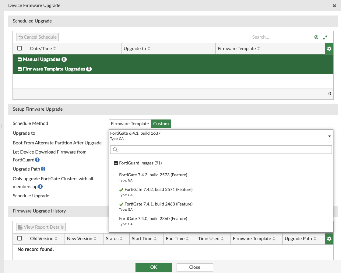
Task: Enable regex search with the .* icon
Action: coord(325,37)
